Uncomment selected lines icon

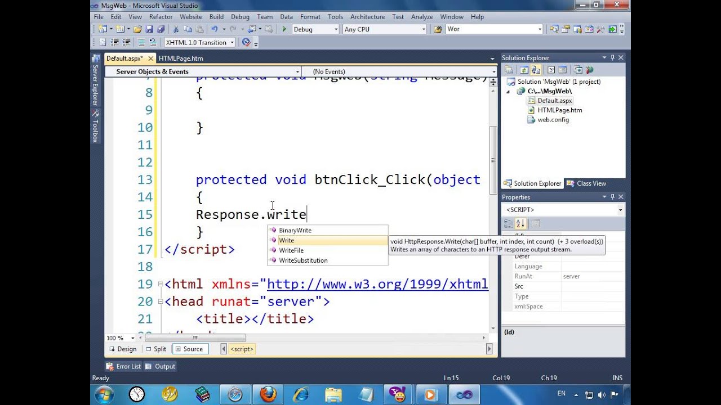(153, 42)
